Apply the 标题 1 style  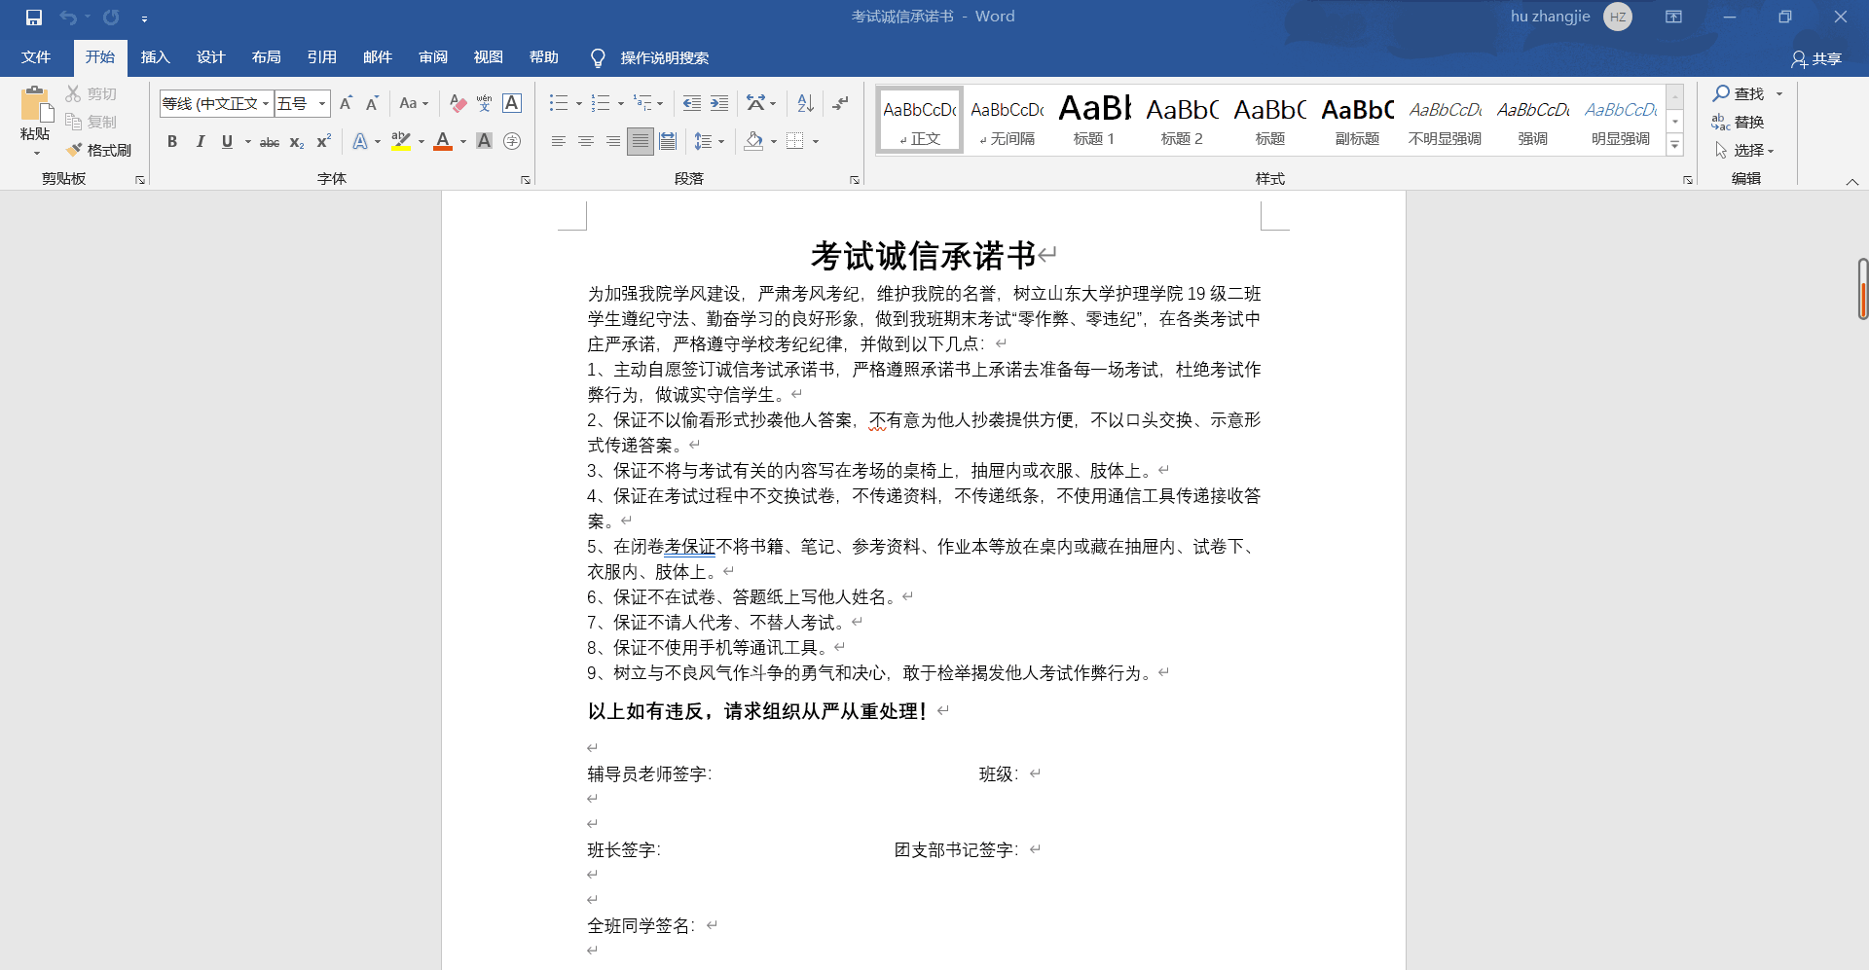click(x=1094, y=119)
